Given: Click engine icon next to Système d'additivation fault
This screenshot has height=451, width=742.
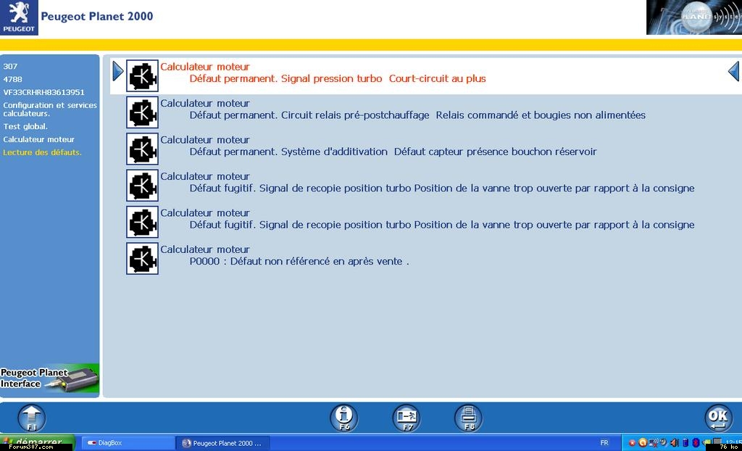Looking at the screenshot, I should tap(142, 149).
